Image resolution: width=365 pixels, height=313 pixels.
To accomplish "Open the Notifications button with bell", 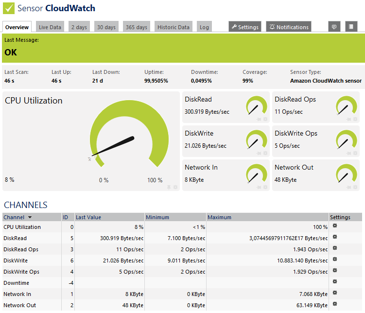I will pos(289,27).
